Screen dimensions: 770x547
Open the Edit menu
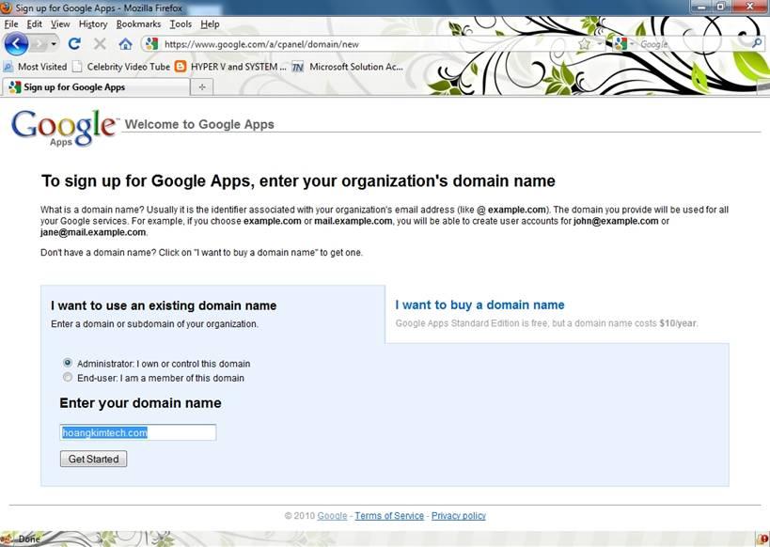pos(35,24)
